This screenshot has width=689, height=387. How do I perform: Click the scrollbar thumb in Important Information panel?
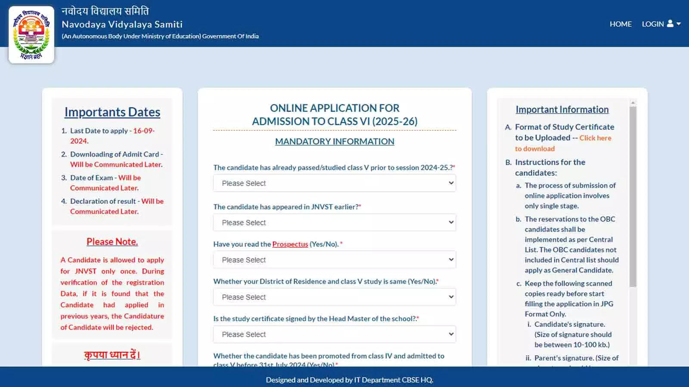[x=633, y=197]
